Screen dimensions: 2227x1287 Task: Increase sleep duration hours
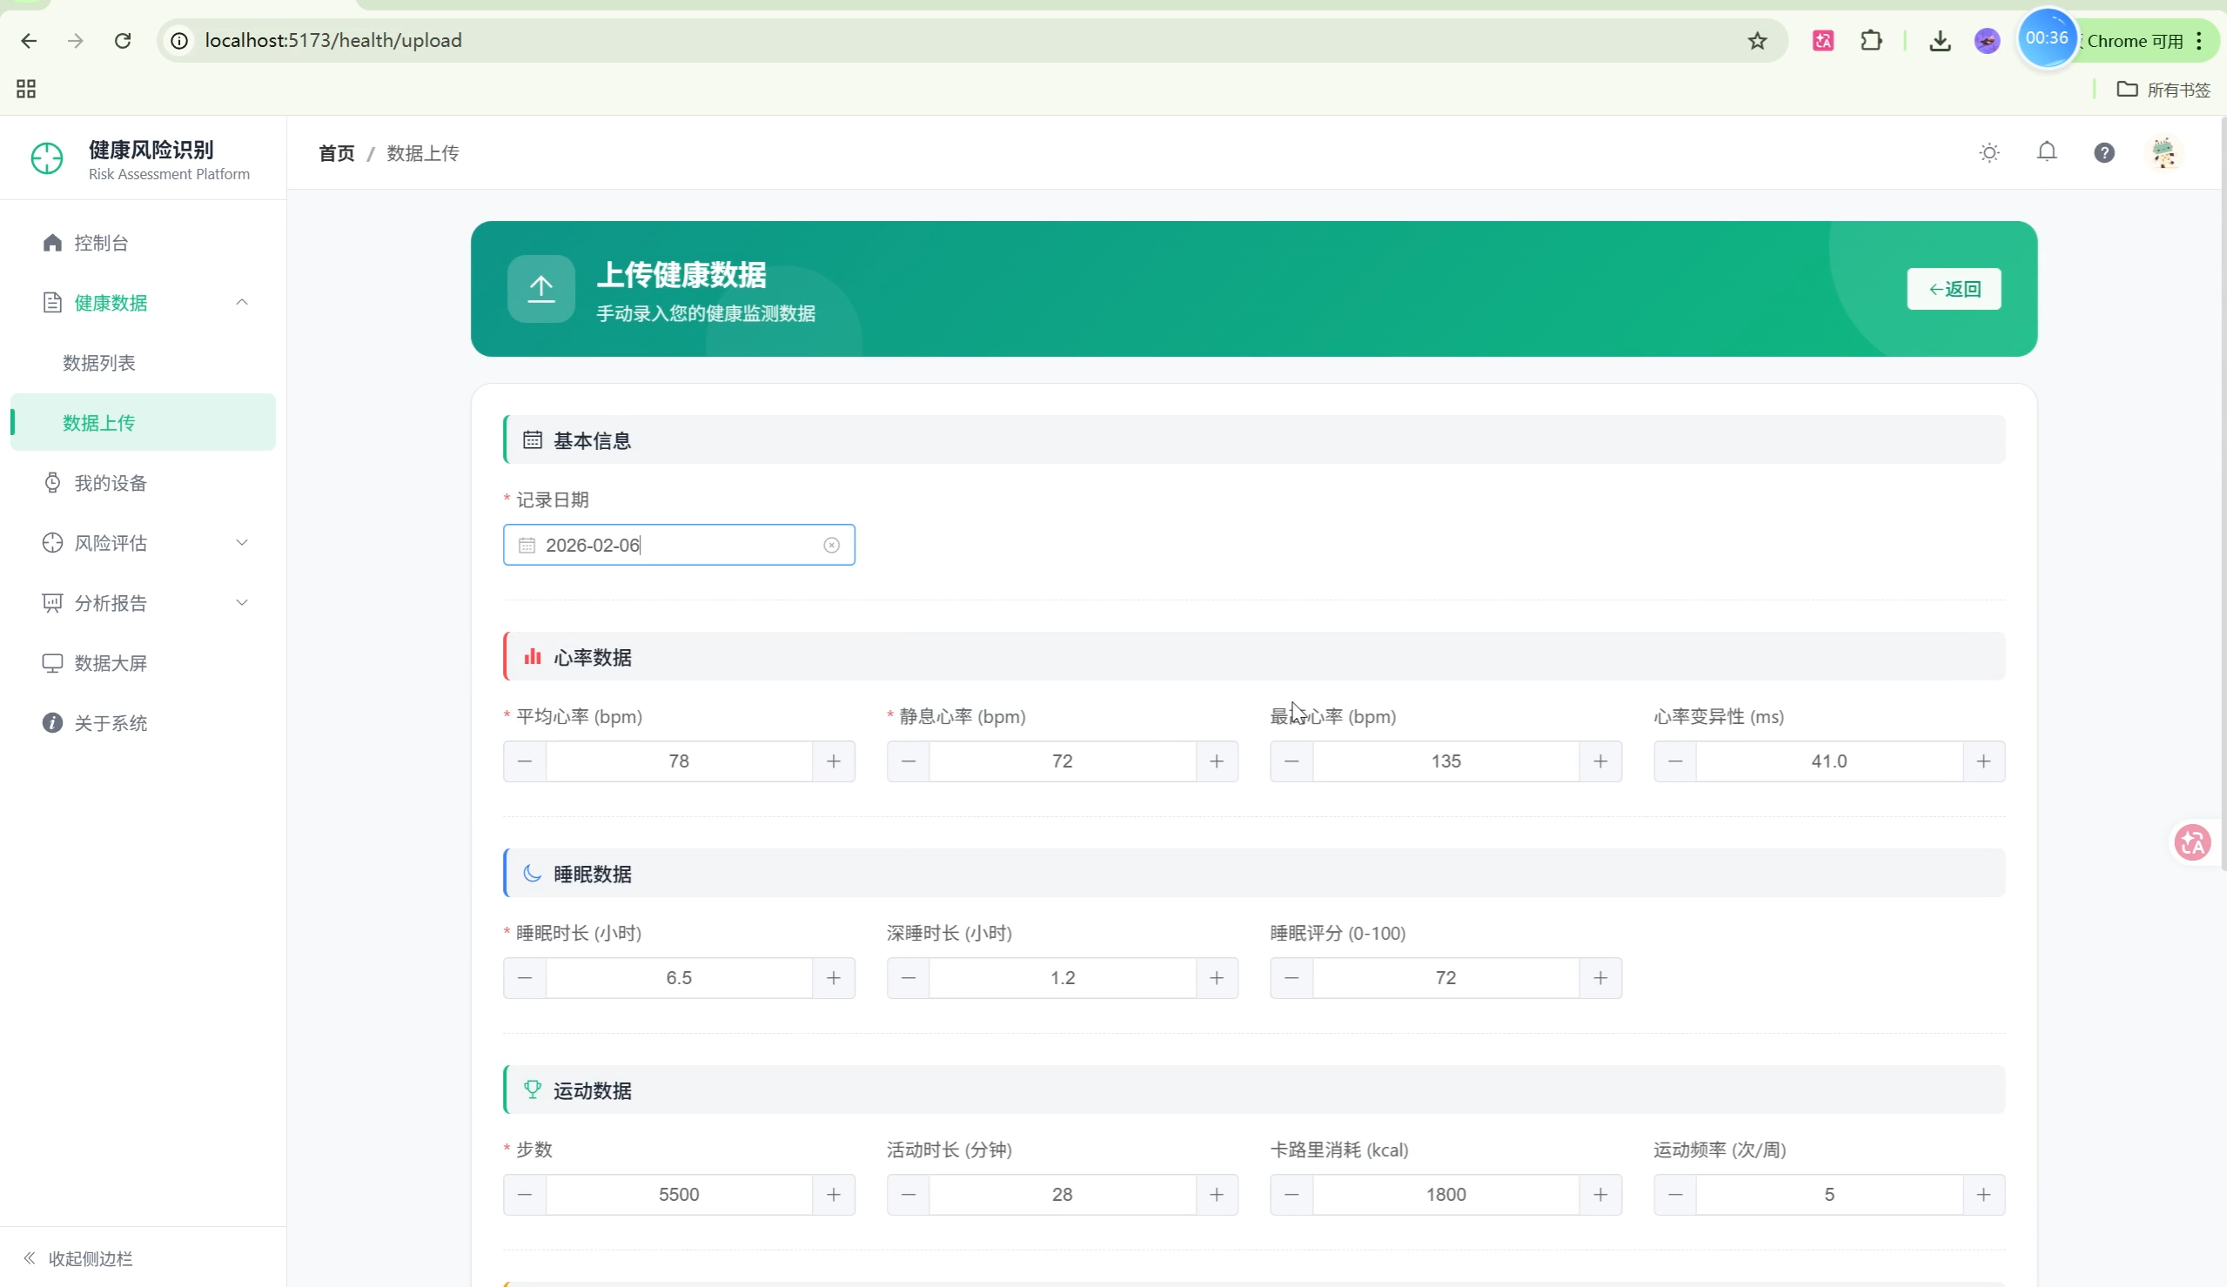point(833,977)
